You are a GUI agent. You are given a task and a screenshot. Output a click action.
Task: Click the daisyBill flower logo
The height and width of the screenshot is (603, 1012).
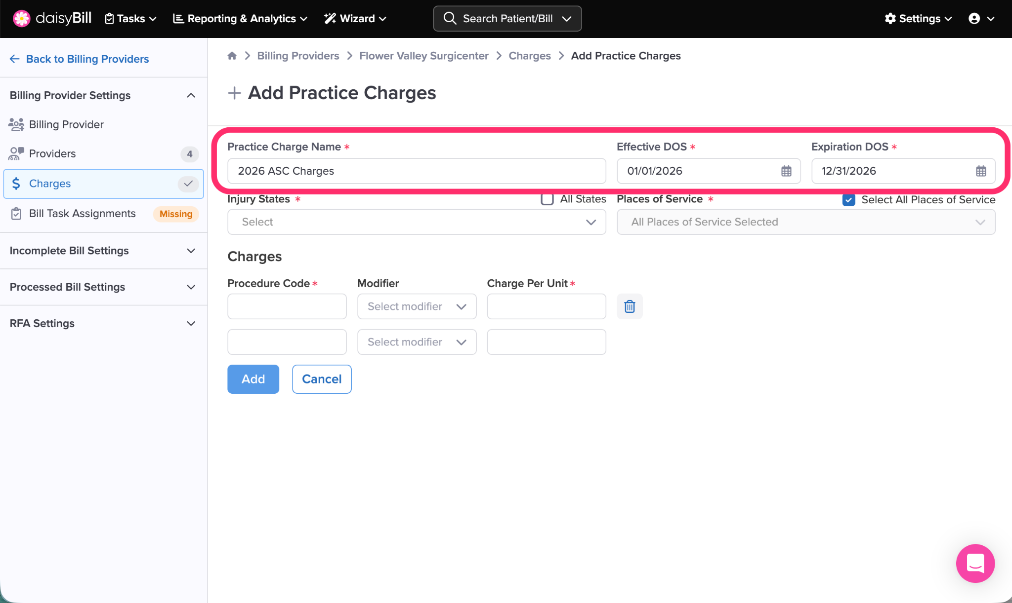tap(21, 19)
